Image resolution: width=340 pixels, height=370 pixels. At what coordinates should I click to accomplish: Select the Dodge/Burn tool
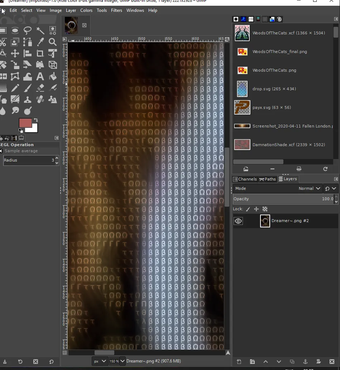pos(27,111)
